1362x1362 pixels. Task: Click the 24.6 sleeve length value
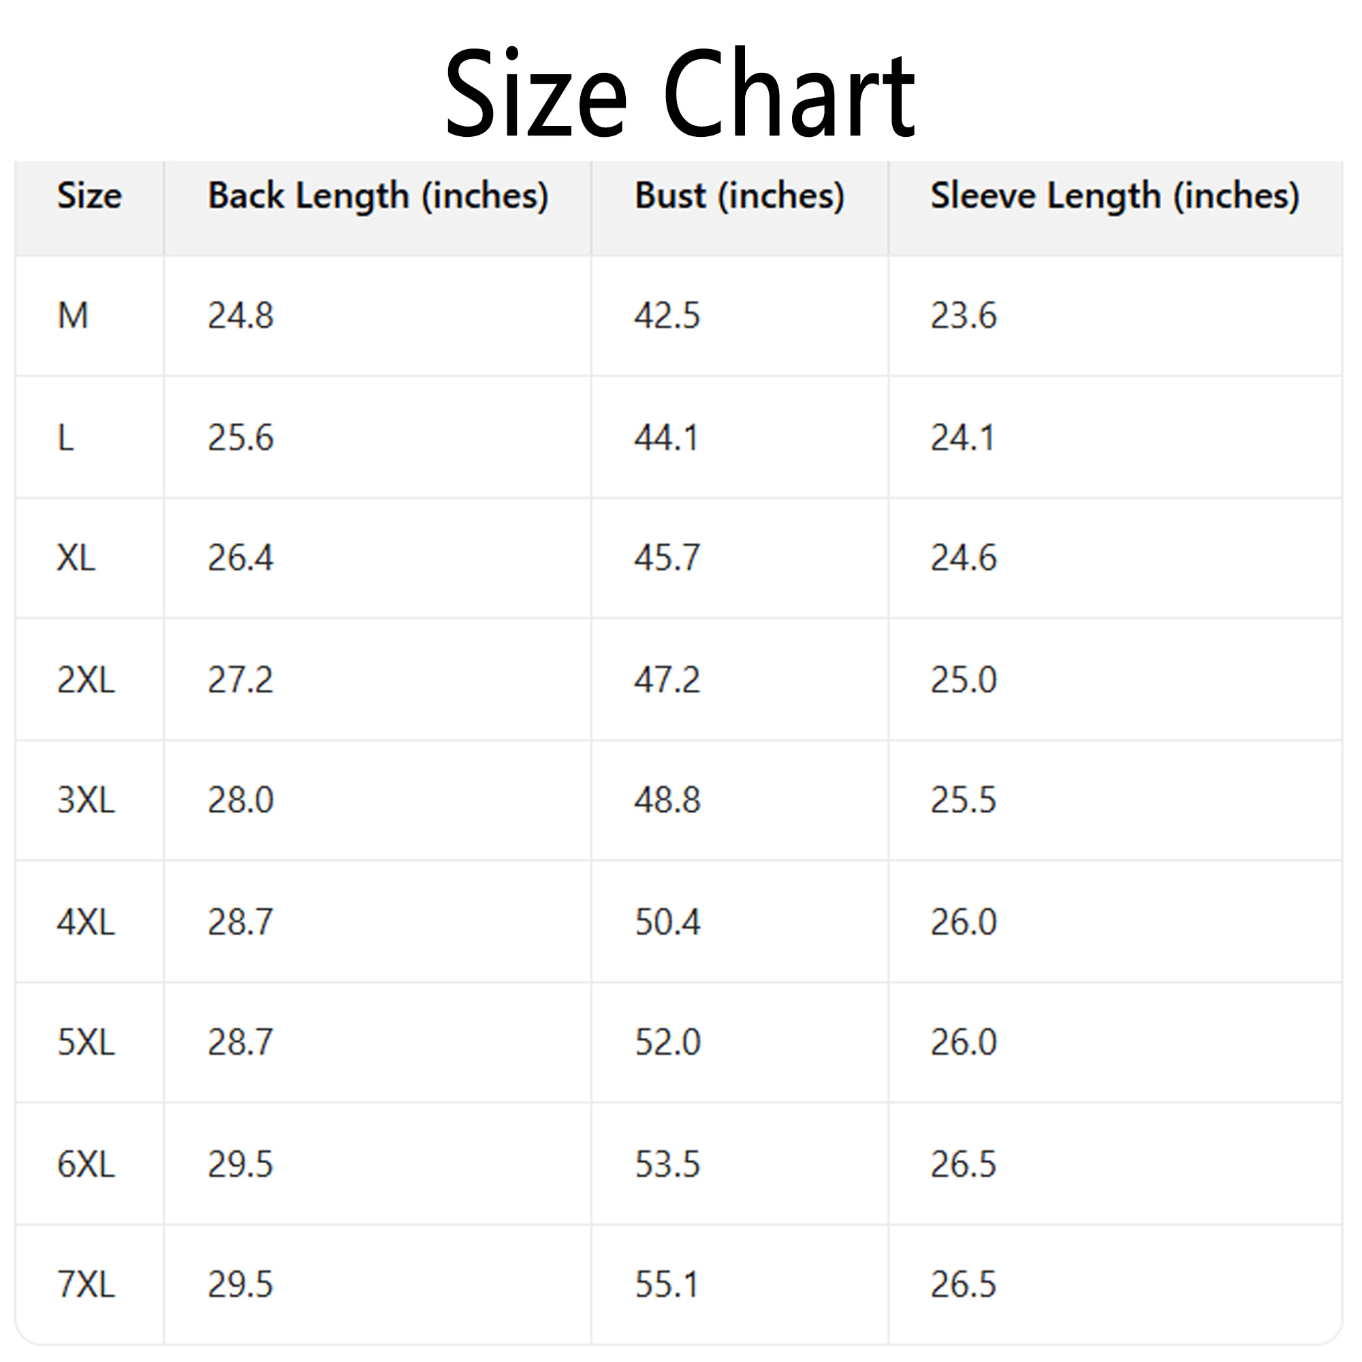tap(963, 558)
